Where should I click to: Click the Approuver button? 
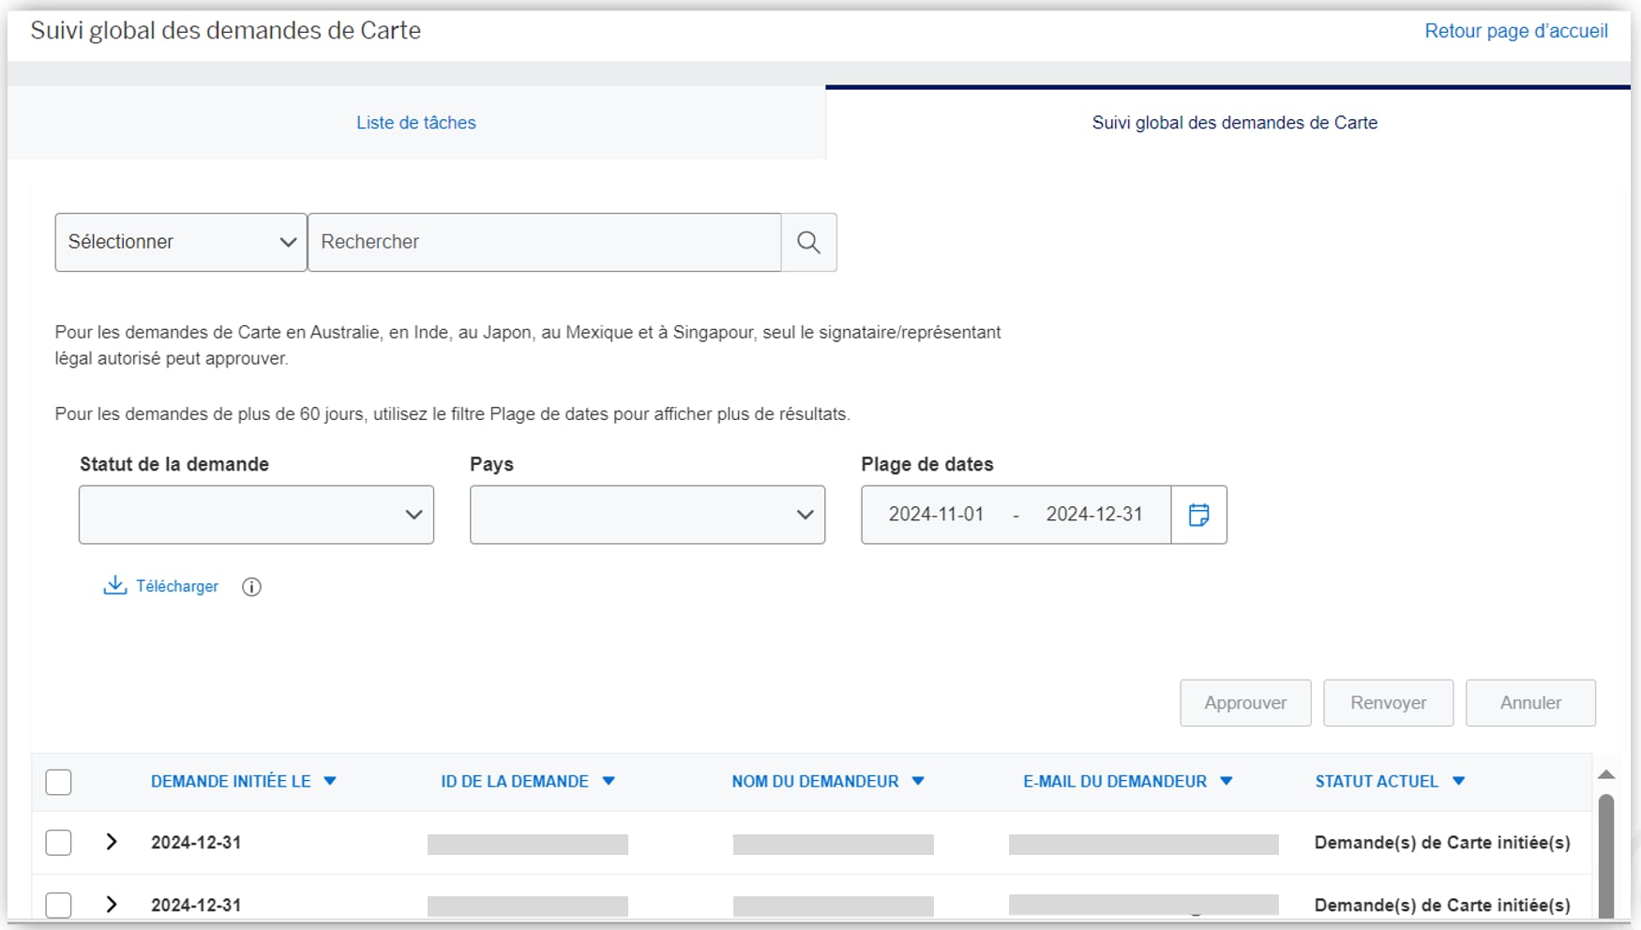pos(1244,702)
